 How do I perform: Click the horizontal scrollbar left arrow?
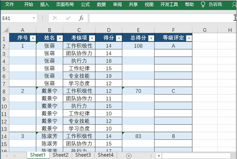tap(159, 156)
